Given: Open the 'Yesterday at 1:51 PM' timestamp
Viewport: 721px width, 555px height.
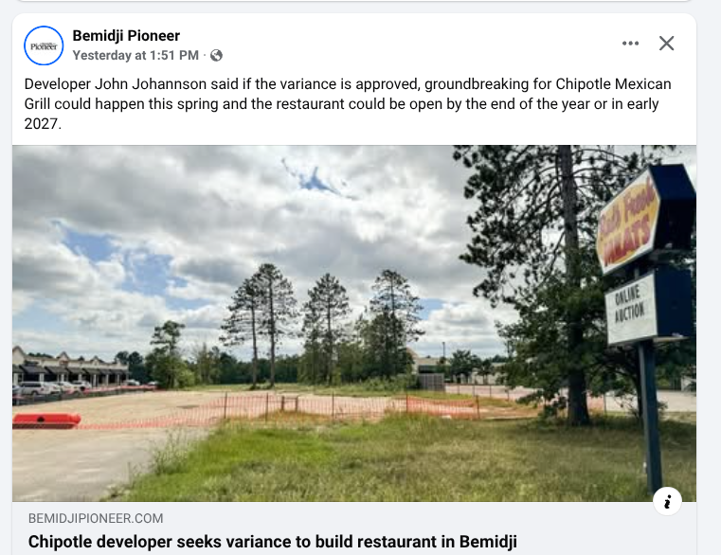Looking at the screenshot, I should [x=135, y=55].
